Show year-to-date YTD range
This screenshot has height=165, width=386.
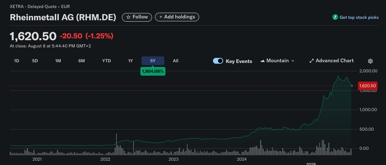[107, 61]
